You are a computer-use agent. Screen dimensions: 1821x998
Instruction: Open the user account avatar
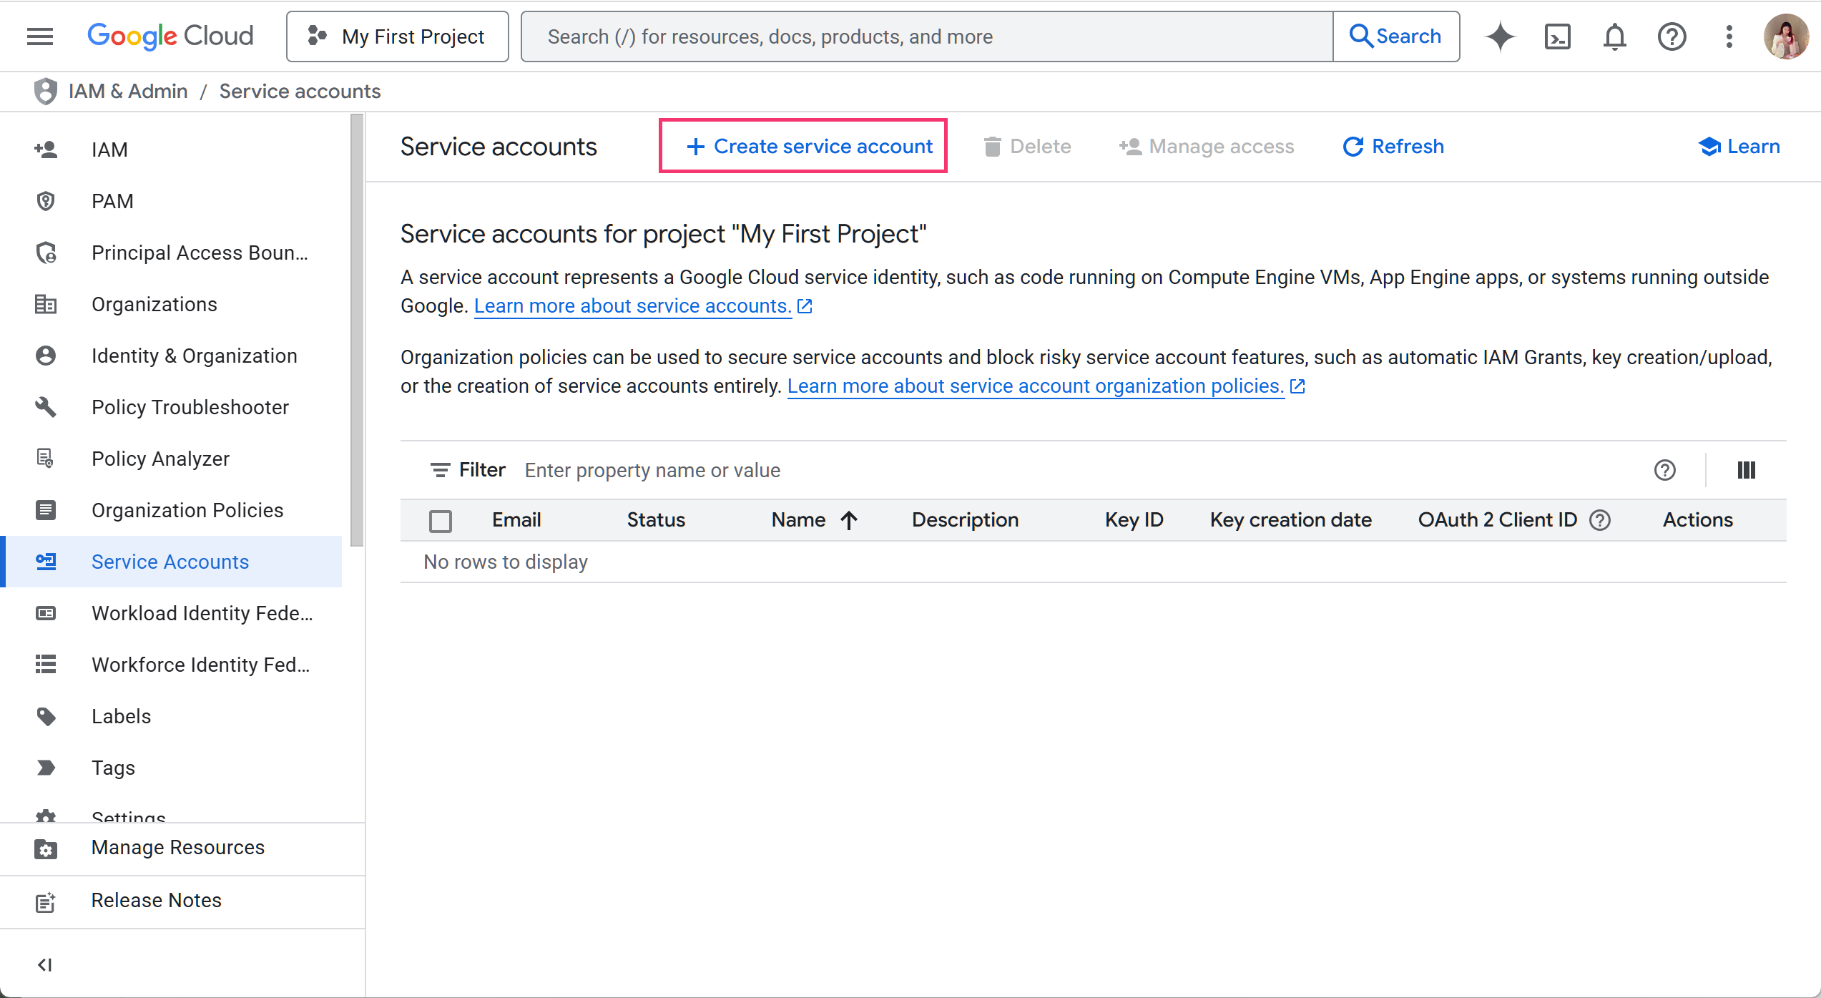(1786, 36)
